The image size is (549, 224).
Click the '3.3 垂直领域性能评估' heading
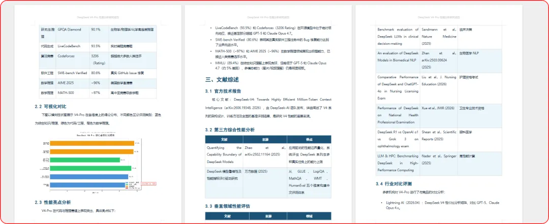pyautogui.click(x=228, y=206)
